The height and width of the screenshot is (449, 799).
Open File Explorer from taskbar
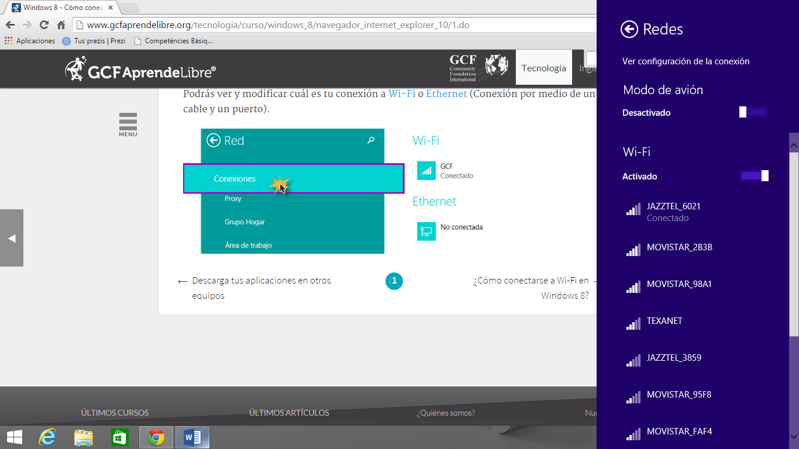[x=84, y=437]
